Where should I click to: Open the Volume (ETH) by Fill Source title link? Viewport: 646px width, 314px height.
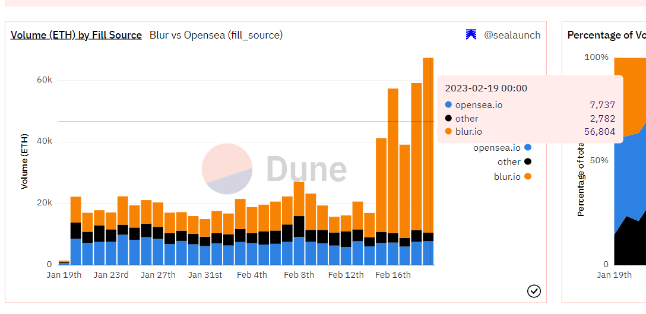[x=76, y=35]
